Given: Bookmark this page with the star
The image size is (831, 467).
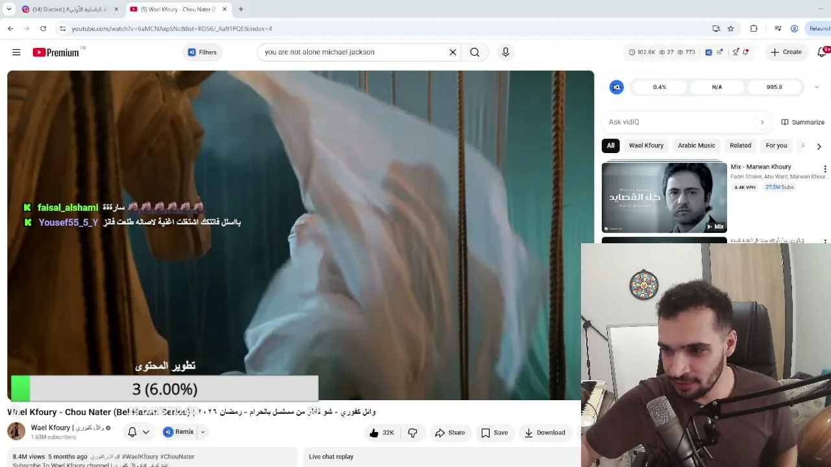Looking at the screenshot, I should click(x=731, y=29).
